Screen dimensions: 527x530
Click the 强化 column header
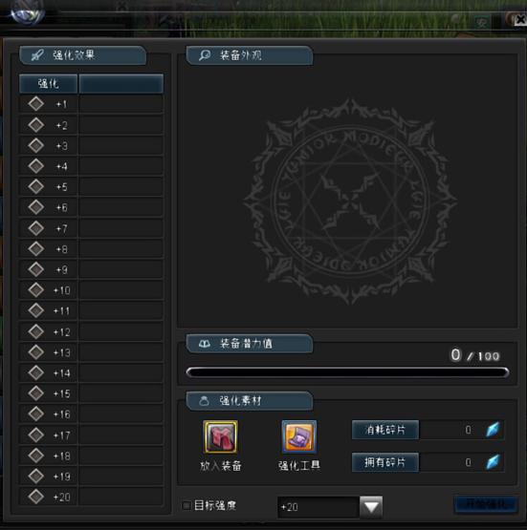pyautogui.click(x=49, y=83)
